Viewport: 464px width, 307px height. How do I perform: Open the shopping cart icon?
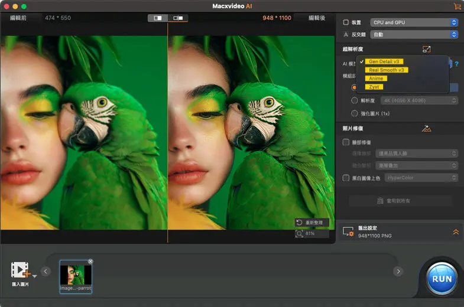[457, 6]
